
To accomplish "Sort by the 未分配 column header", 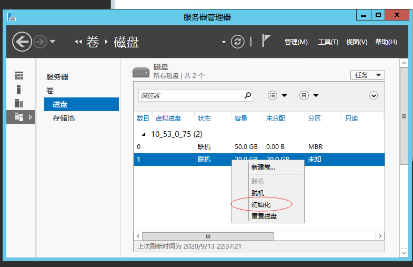I will pyautogui.click(x=276, y=118).
